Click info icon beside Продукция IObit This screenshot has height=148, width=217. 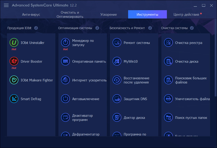36,28
